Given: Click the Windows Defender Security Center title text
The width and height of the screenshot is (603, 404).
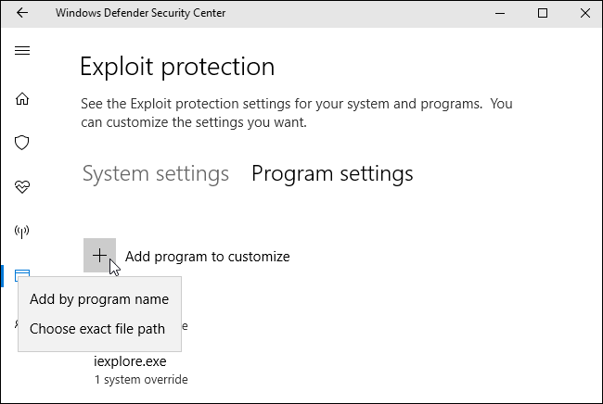Looking at the screenshot, I should (x=140, y=13).
